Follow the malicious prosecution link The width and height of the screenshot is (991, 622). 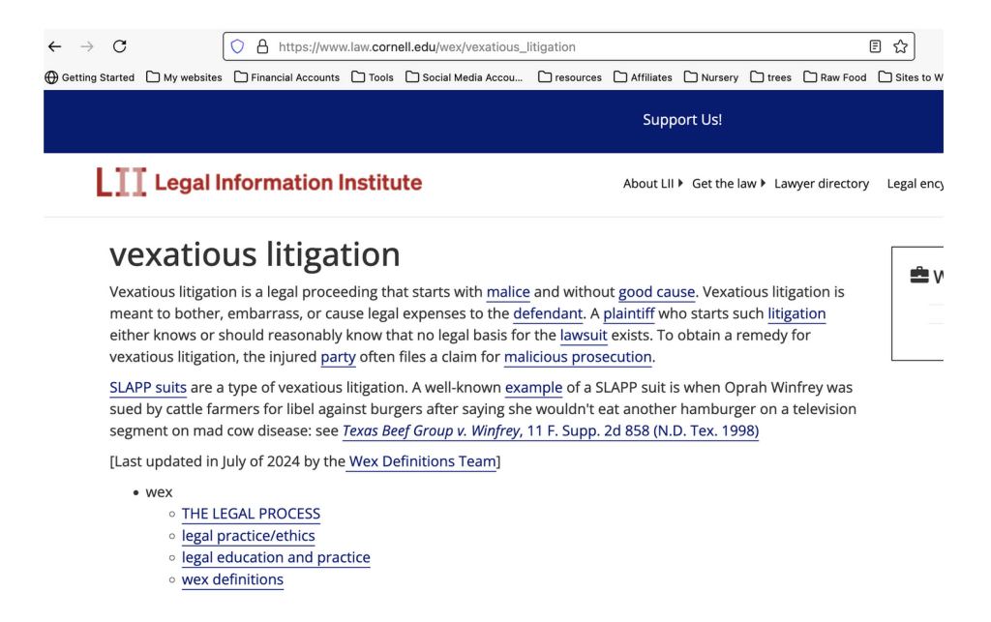click(578, 357)
